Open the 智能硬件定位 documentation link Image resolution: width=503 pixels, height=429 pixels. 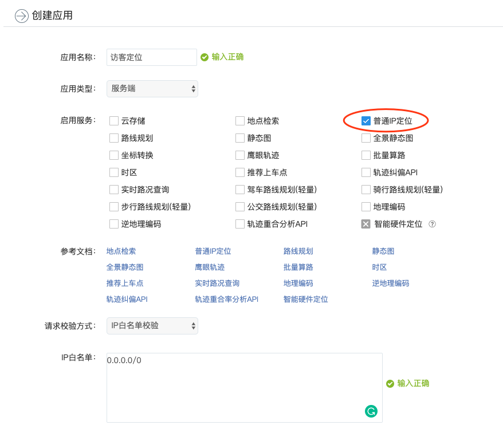click(306, 298)
